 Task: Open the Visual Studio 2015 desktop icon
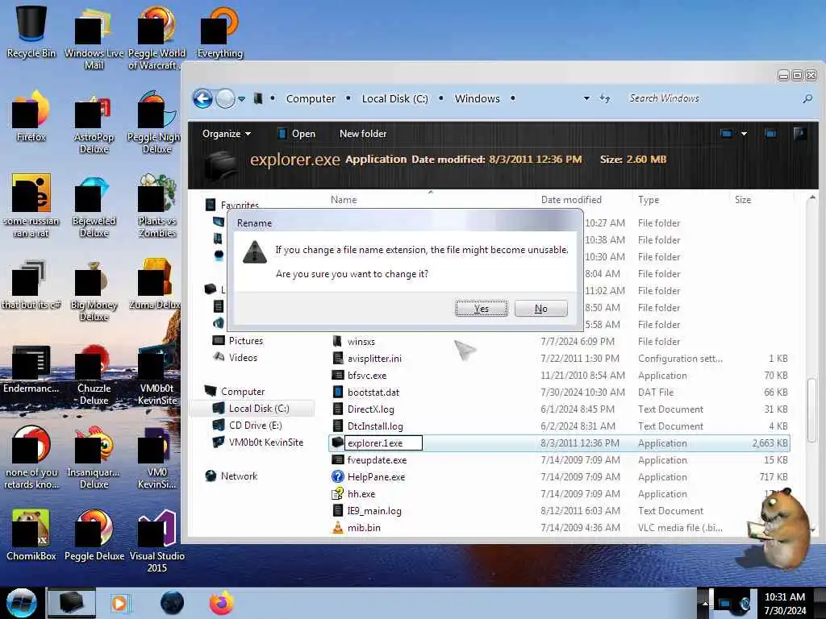pos(157,541)
